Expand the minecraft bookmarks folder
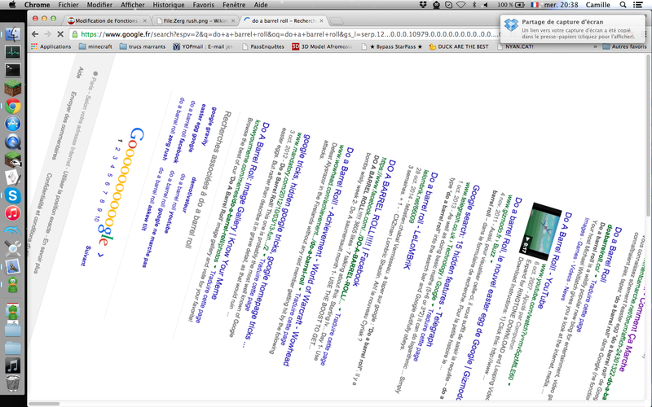 pyautogui.click(x=95, y=46)
